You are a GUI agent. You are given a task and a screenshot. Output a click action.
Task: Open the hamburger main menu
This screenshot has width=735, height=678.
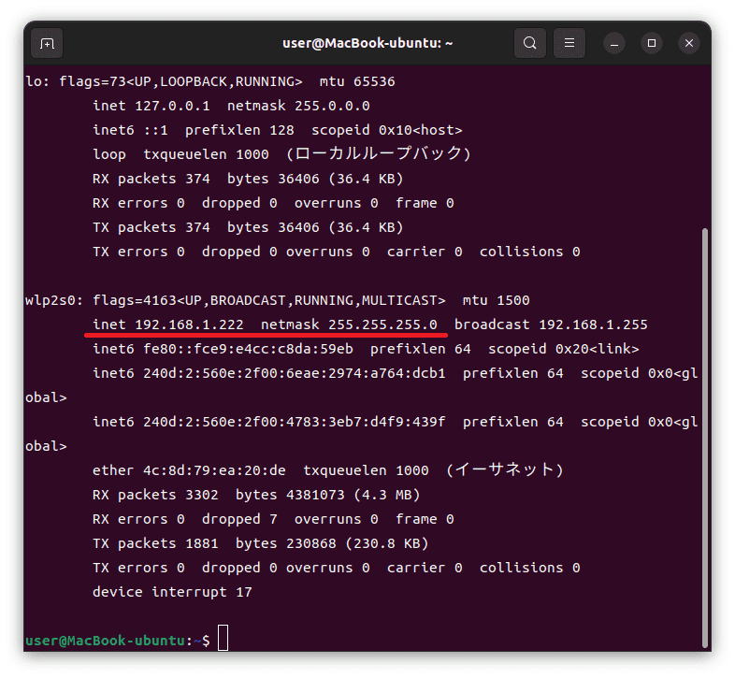coord(569,43)
